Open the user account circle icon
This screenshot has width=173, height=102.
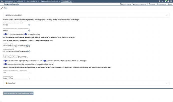(x=168, y=1)
